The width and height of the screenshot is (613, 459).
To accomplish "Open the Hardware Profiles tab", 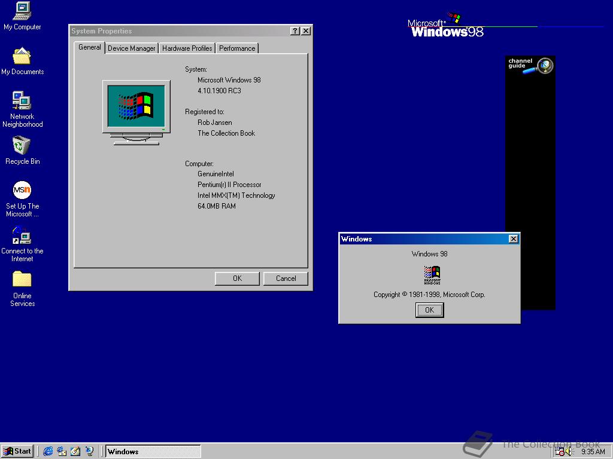I will (187, 48).
